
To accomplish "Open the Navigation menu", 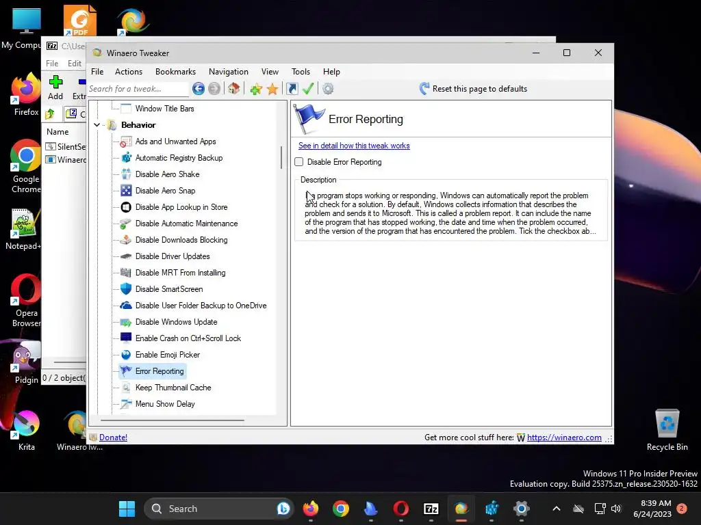I will point(229,71).
